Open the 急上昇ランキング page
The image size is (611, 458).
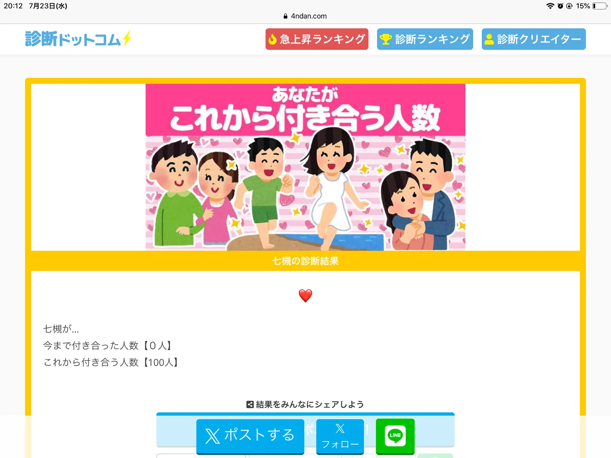(x=317, y=39)
